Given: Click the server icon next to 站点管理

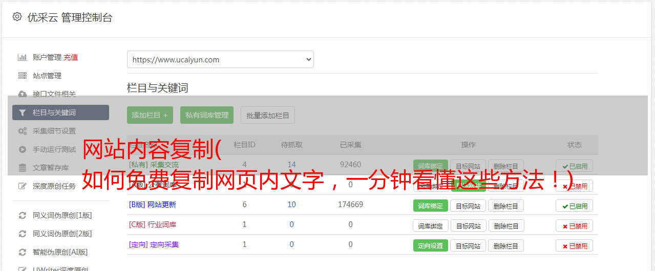Looking at the screenshot, I should [23, 76].
